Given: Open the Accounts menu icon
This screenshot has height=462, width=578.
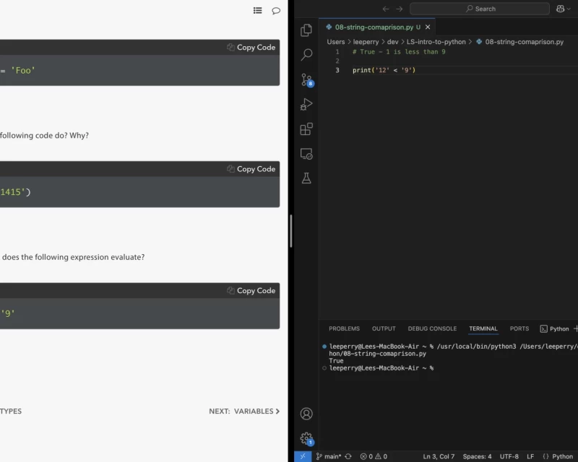Looking at the screenshot, I should [x=306, y=414].
